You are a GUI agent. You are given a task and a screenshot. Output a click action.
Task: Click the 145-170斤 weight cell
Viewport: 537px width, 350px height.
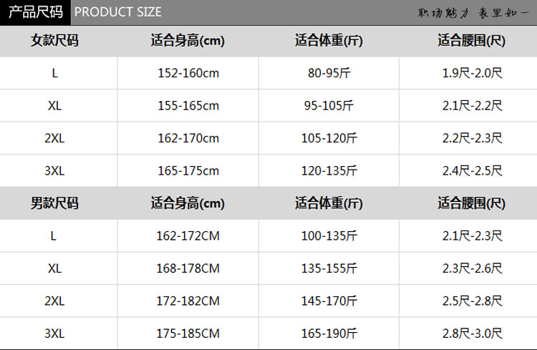329,301
